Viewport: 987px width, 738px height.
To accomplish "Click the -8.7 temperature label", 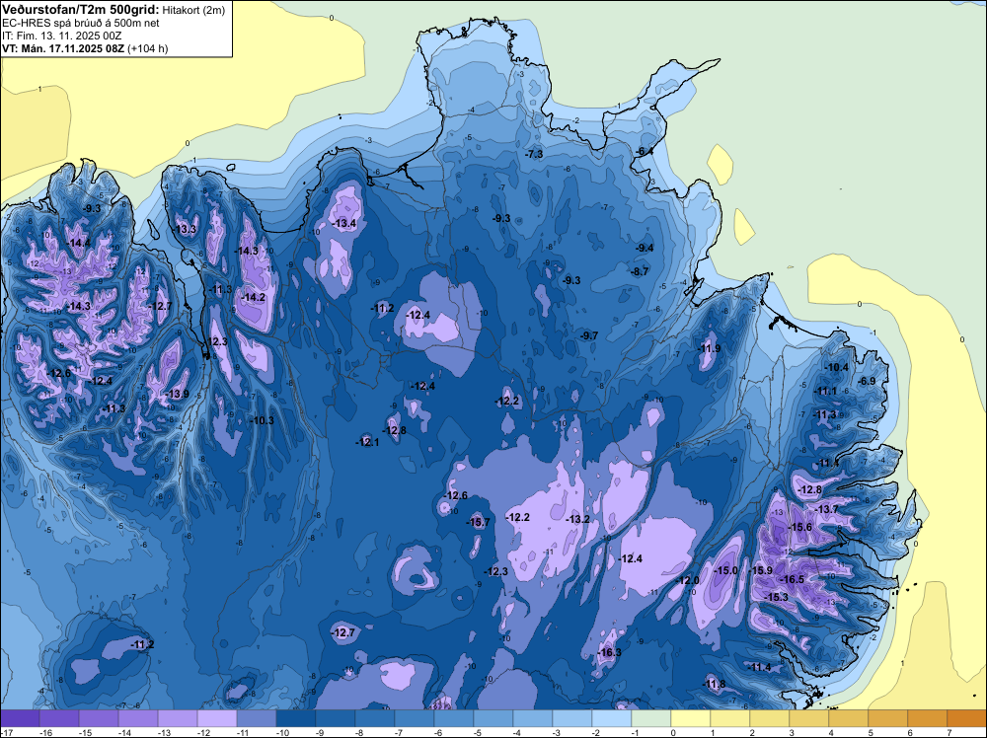I will point(640,271).
